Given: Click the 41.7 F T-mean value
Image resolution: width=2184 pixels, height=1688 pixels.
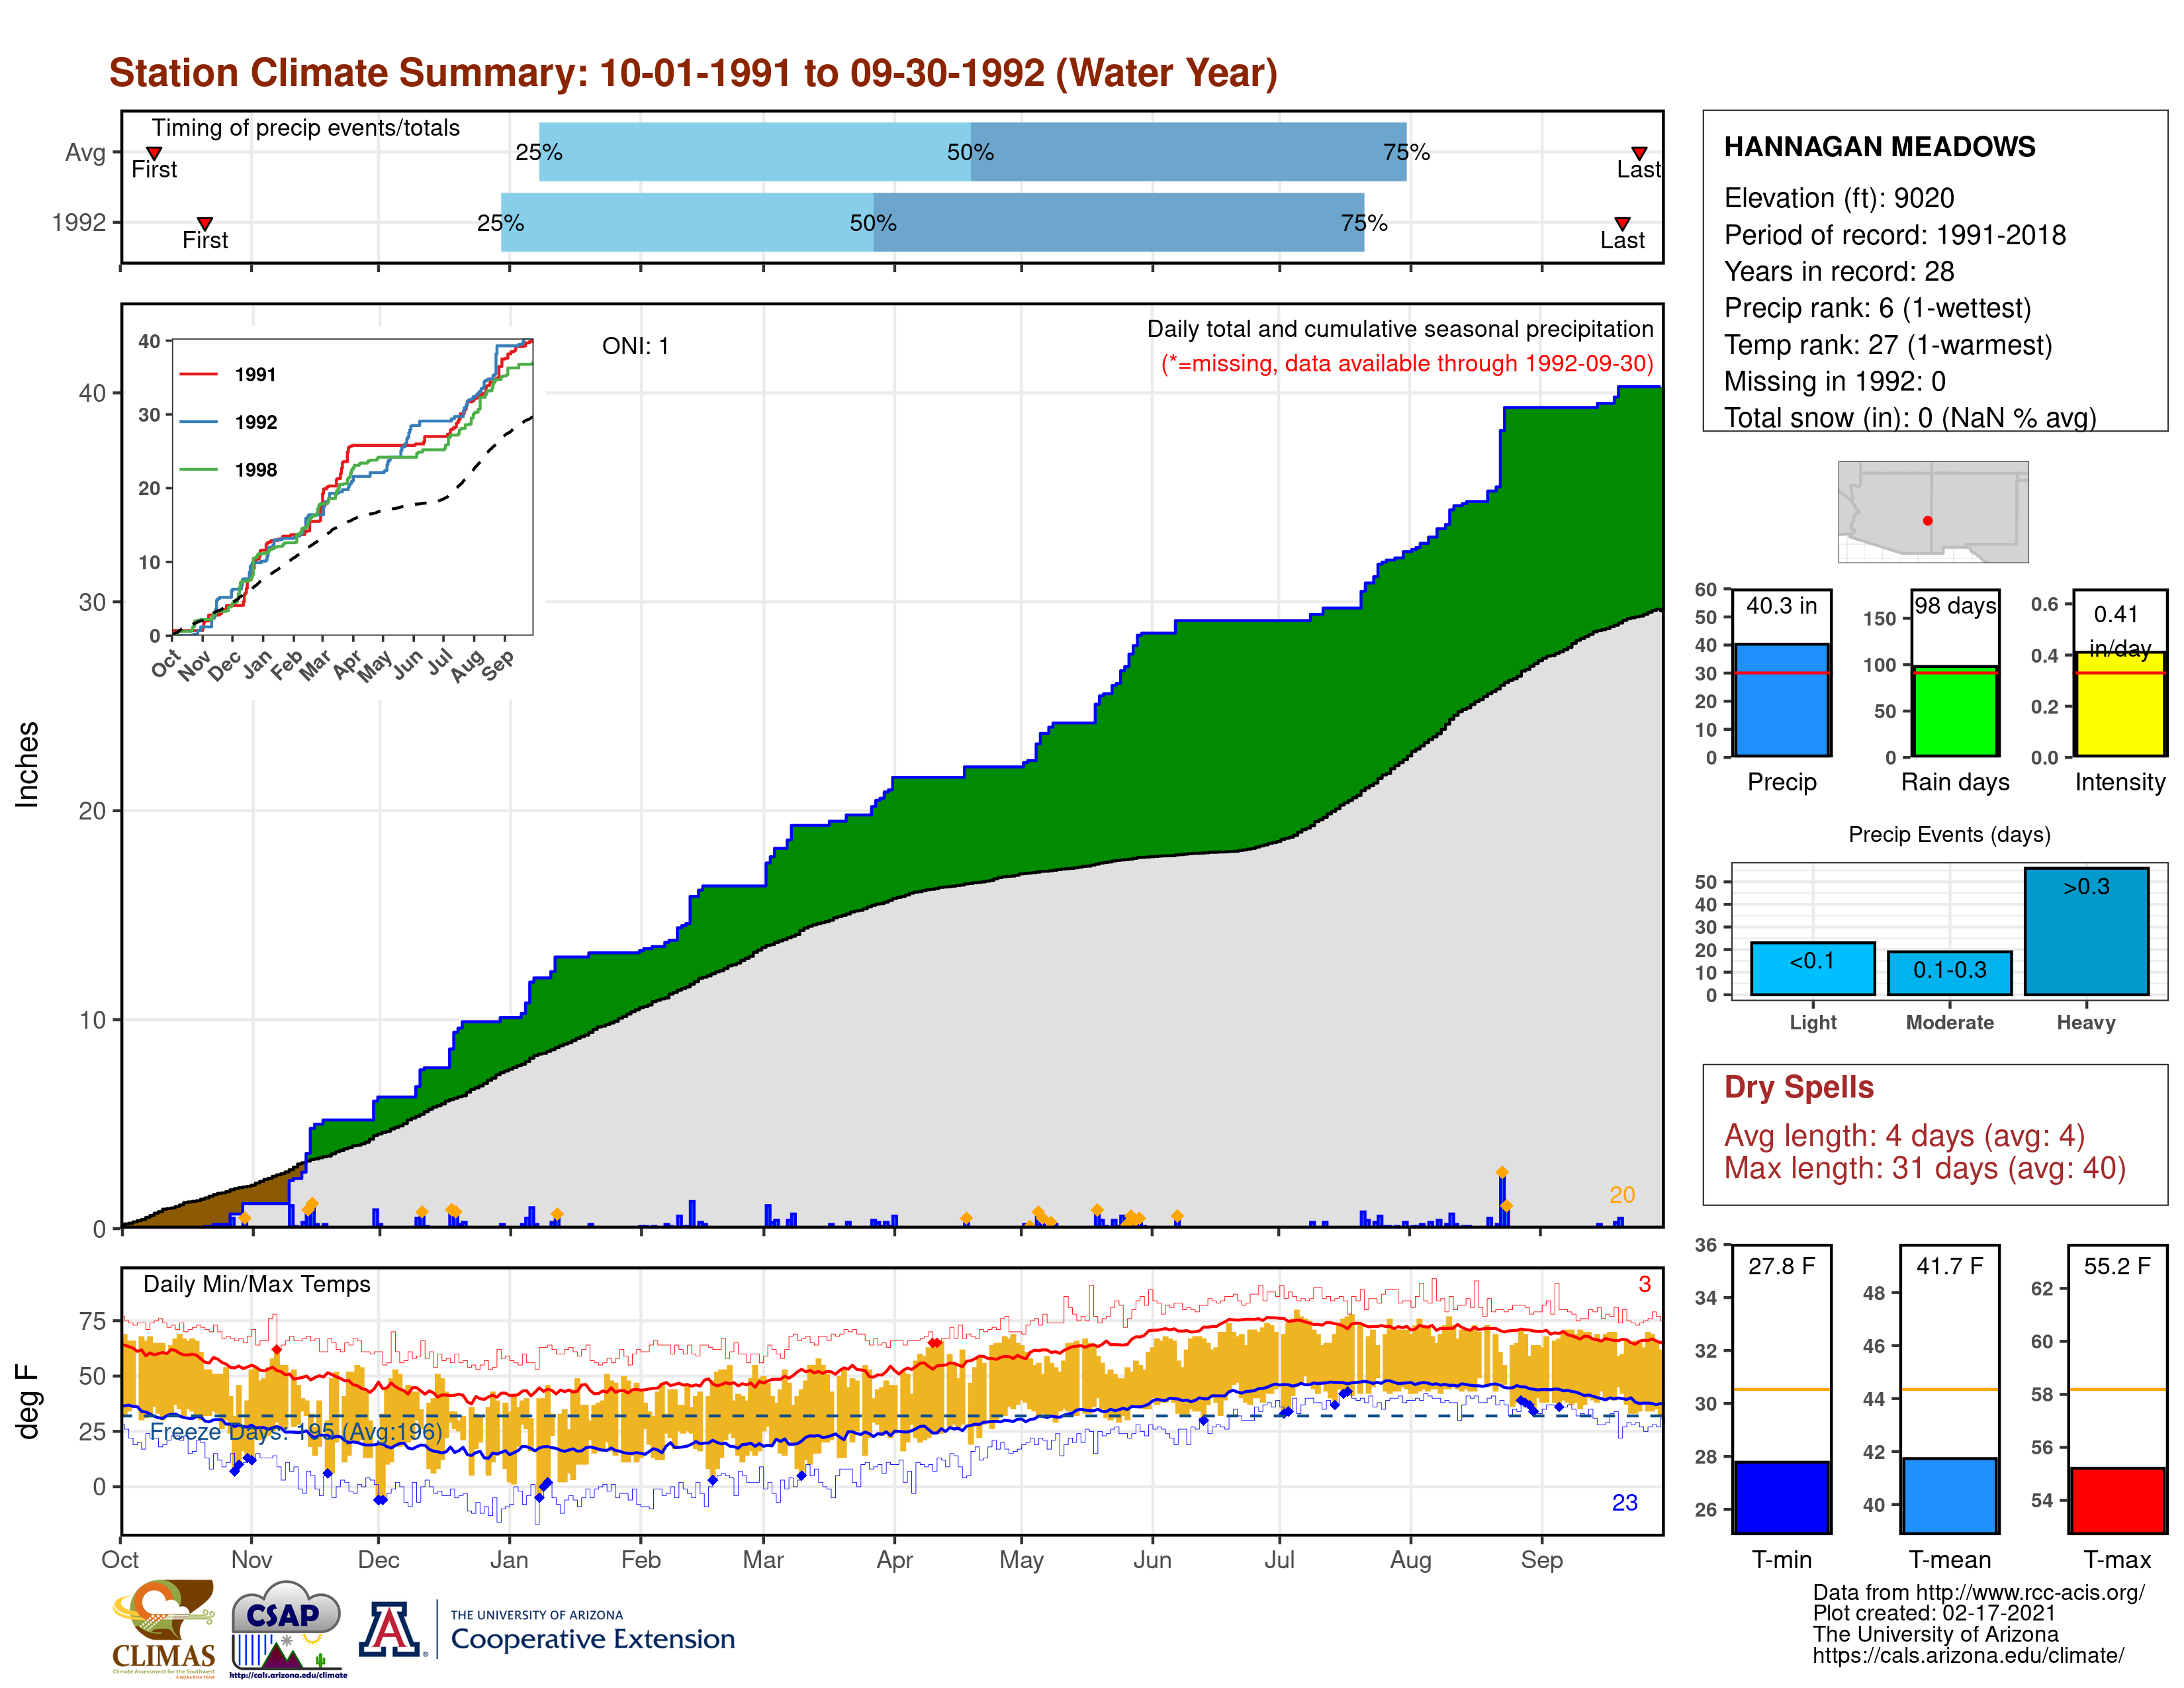Looking at the screenshot, I should click(x=1949, y=1266).
